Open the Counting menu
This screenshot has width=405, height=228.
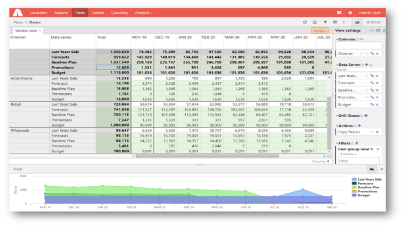[x=119, y=13]
